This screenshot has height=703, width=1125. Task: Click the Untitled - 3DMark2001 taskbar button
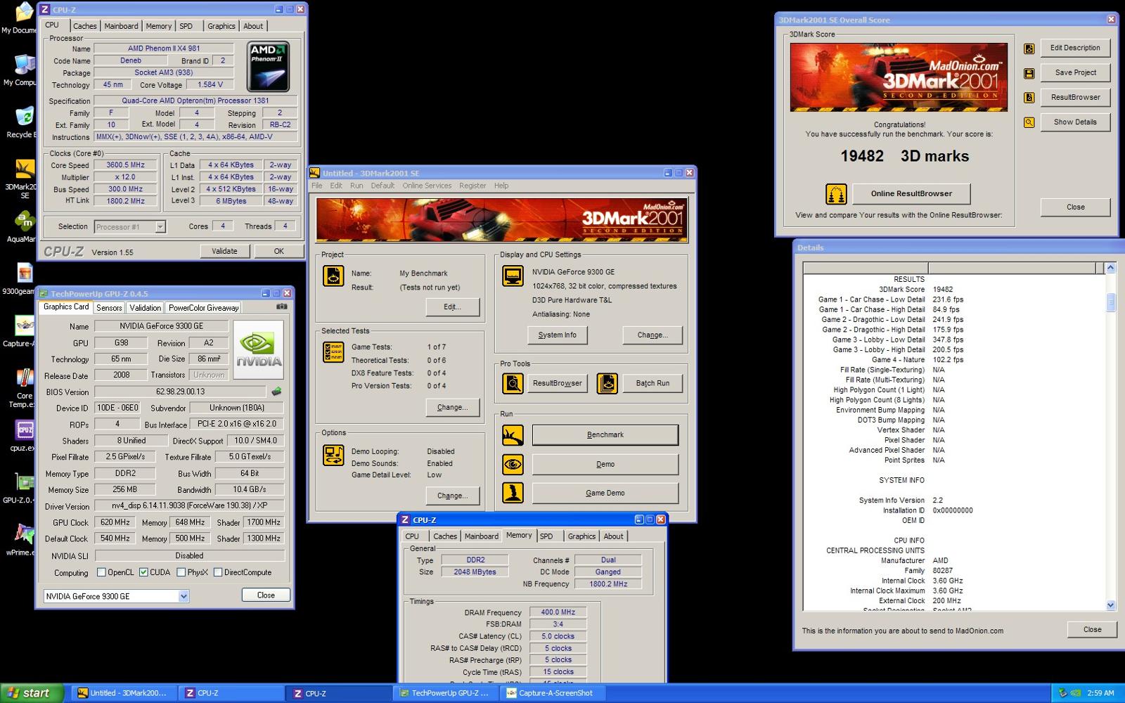click(x=124, y=693)
